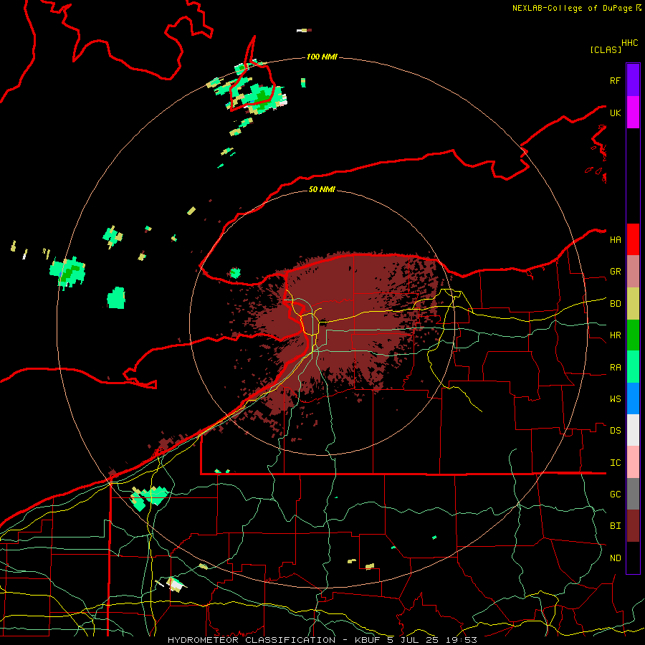Click the WS legend label

tap(615, 398)
